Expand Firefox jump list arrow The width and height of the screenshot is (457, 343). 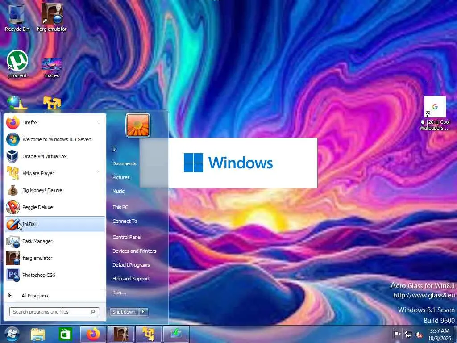pyautogui.click(x=99, y=122)
